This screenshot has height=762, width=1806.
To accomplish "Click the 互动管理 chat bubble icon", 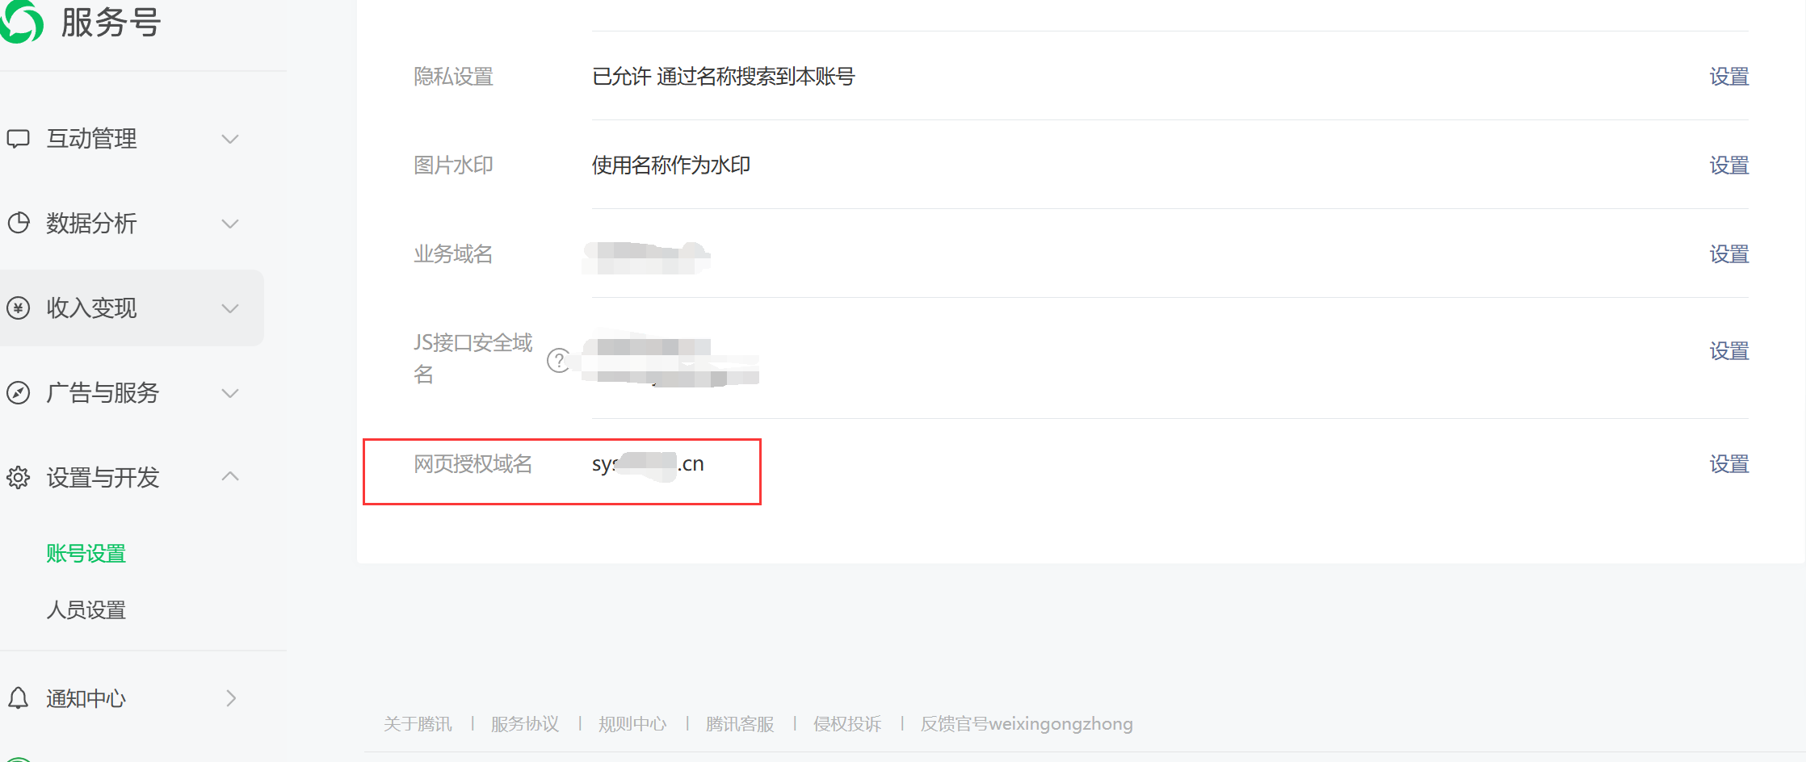I will click(19, 139).
